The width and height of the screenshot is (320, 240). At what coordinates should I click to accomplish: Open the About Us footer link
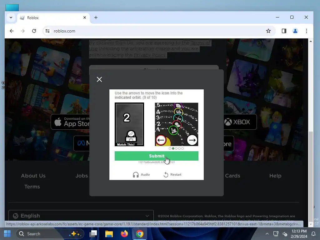[x=33, y=176]
